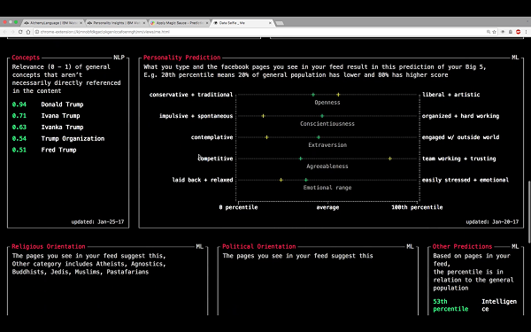Click the 'laid back + relaxed' label
This screenshot has height=332, width=531.
pos(203,180)
